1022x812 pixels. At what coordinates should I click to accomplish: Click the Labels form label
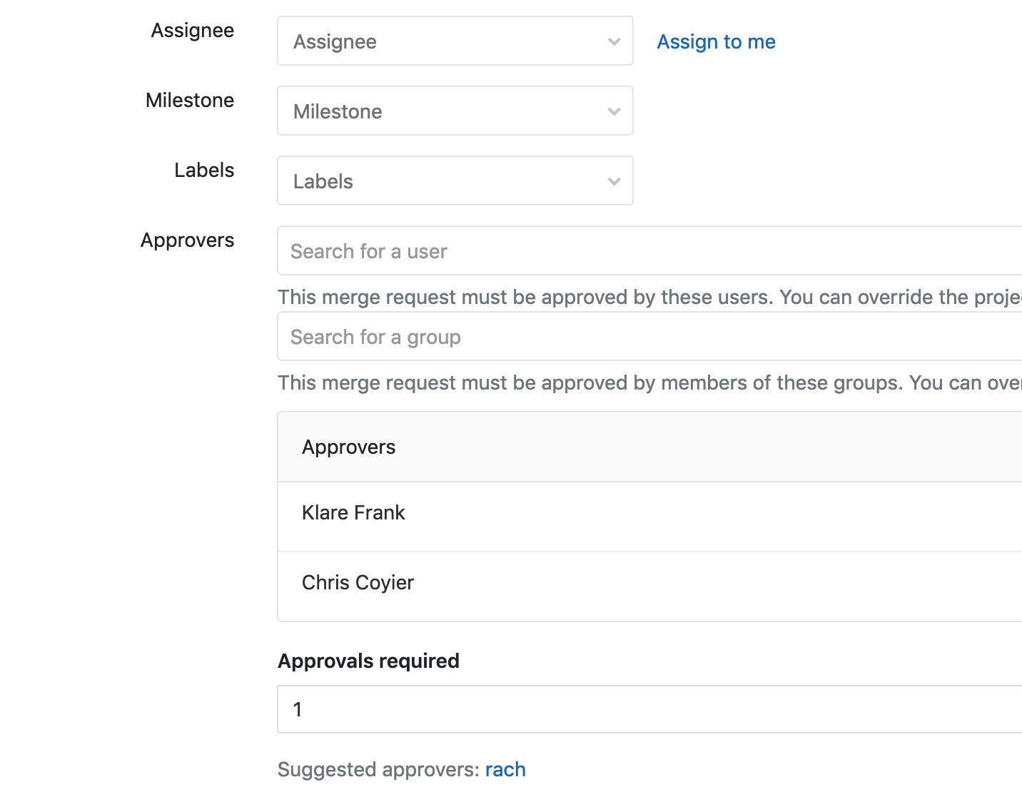pyautogui.click(x=204, y=170)
